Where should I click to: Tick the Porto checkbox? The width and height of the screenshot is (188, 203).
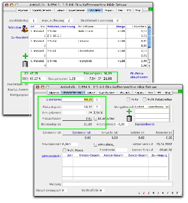pyautogui.click(x=128, y=99)
